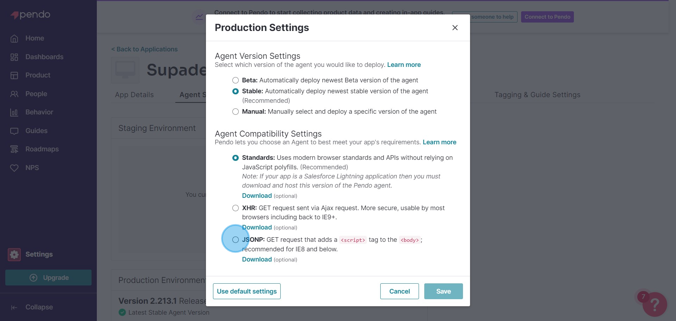
Task: Open Roadmaps in the sidebar
Action: tap(42, 149)
